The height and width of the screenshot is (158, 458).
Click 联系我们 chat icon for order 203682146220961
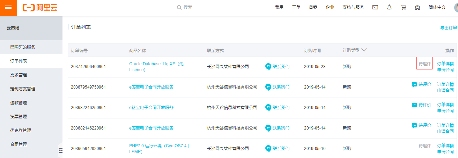(268, 128)
